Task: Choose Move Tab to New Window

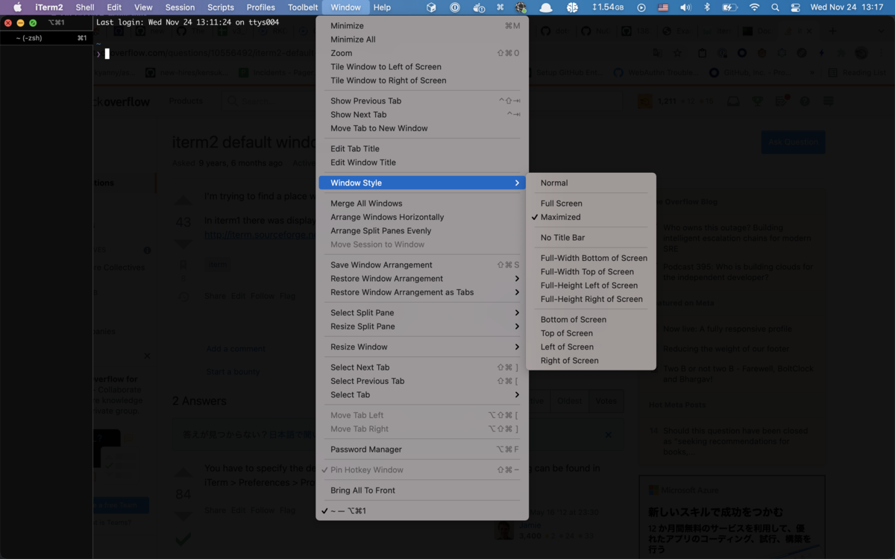Action: pyautogui.click(x=422, y=128)
